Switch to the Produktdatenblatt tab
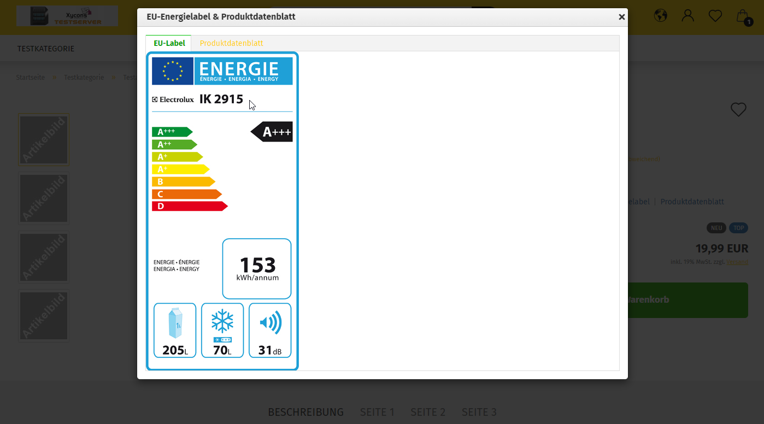764x424 pixels. (231, 43)
